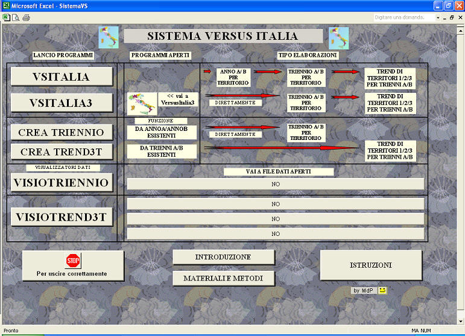Viewport: 465px width, 336px height.
Task: Restore the workbook window inside Excel
Action: (452, 17)
